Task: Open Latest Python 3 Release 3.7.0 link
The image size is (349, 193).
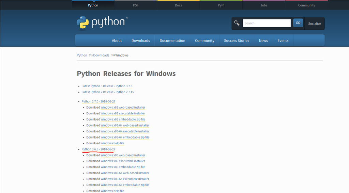Action: [x=107, y=86]
